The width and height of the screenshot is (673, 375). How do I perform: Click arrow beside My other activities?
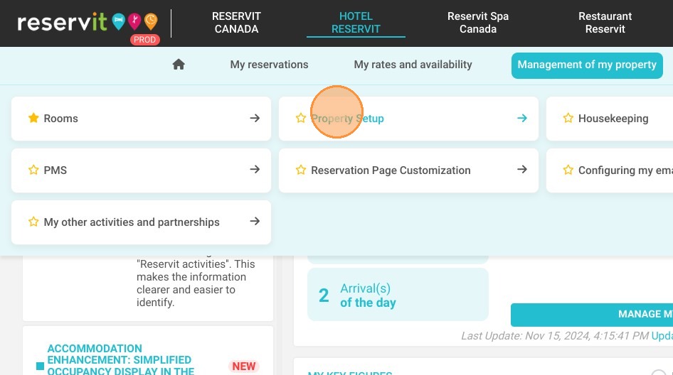pyautogui.click(x=255, y=221)
